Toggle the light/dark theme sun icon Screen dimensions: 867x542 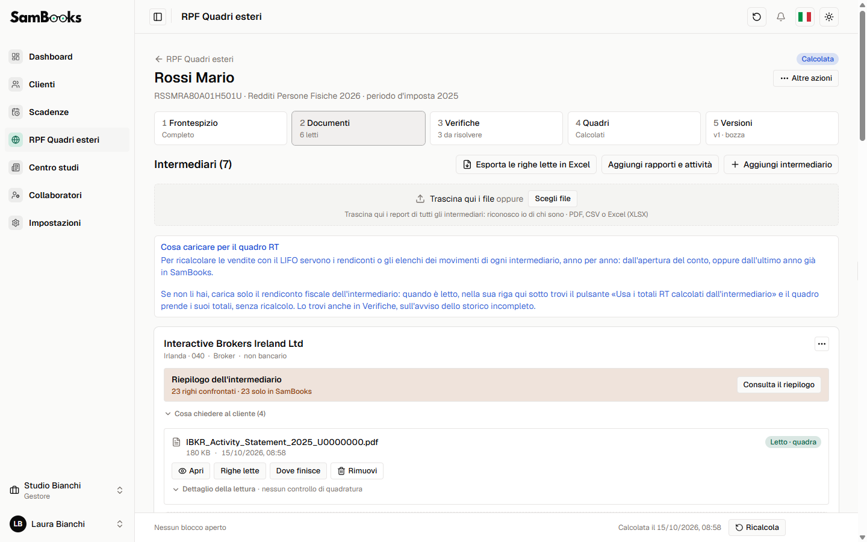tap(829, 17)
